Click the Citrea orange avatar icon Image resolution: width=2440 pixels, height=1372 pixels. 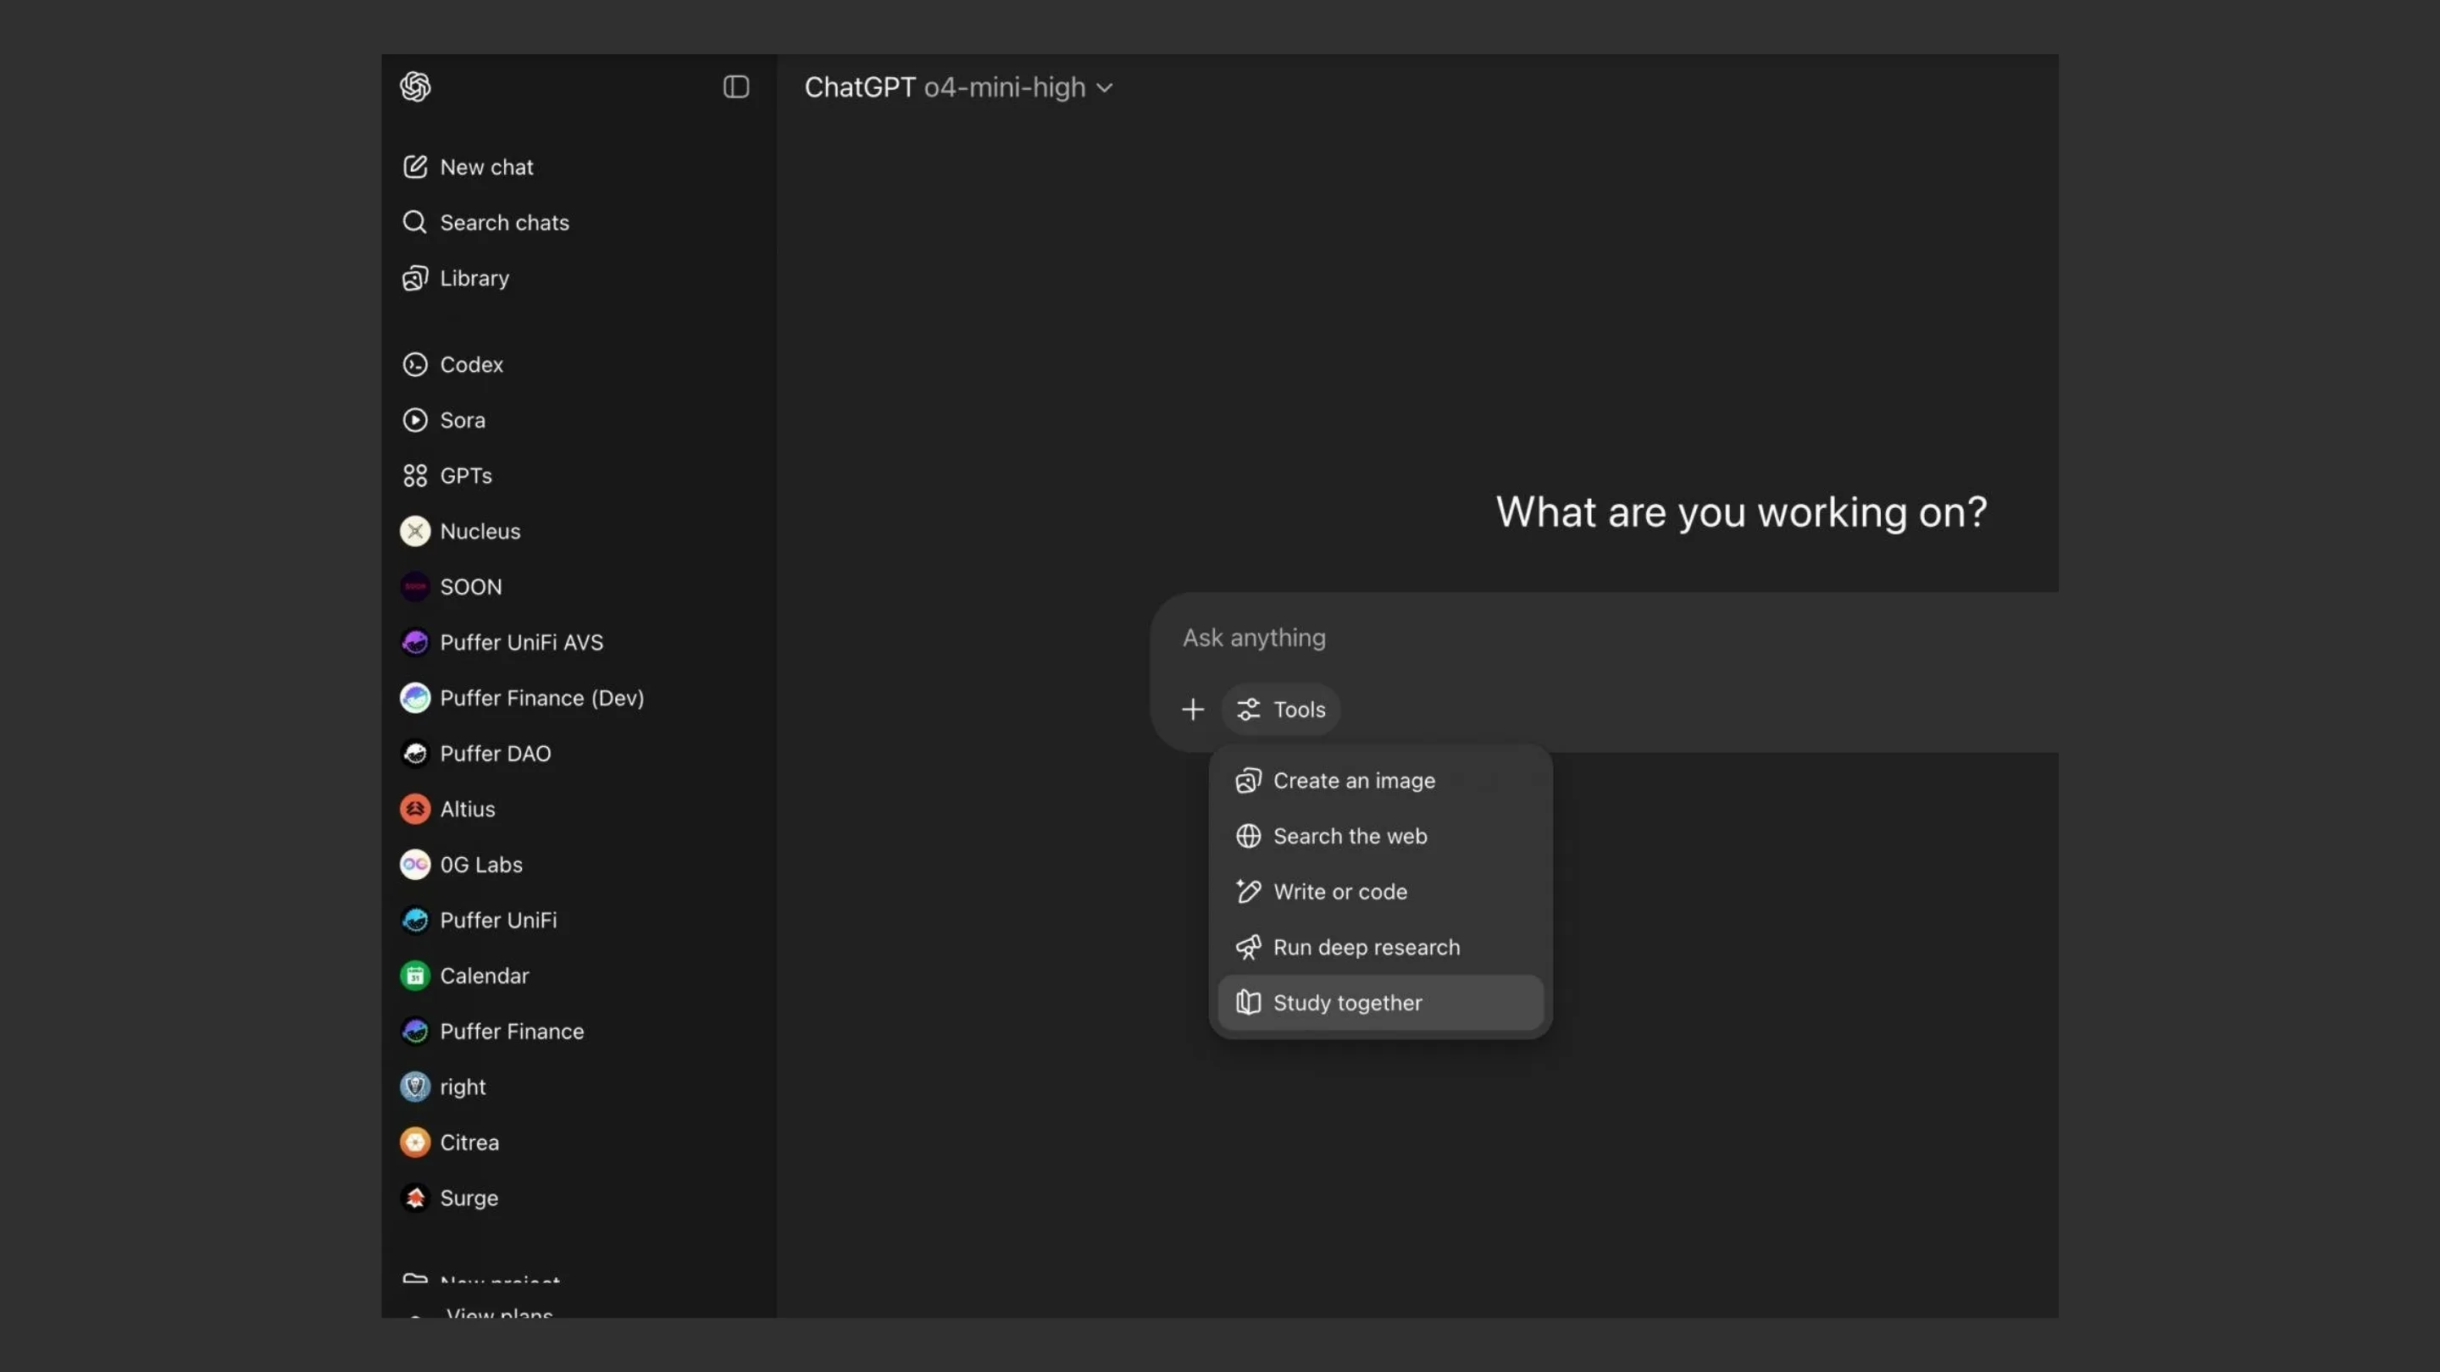coord(415,1142)
